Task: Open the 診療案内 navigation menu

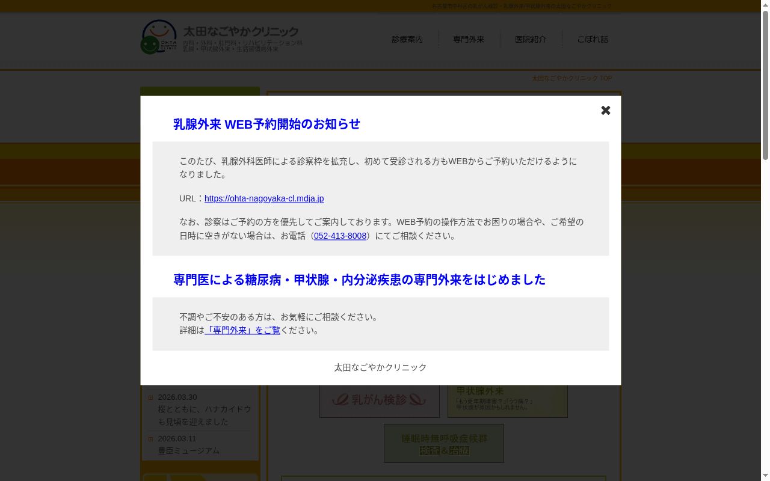Action: [x=407, y=39]
